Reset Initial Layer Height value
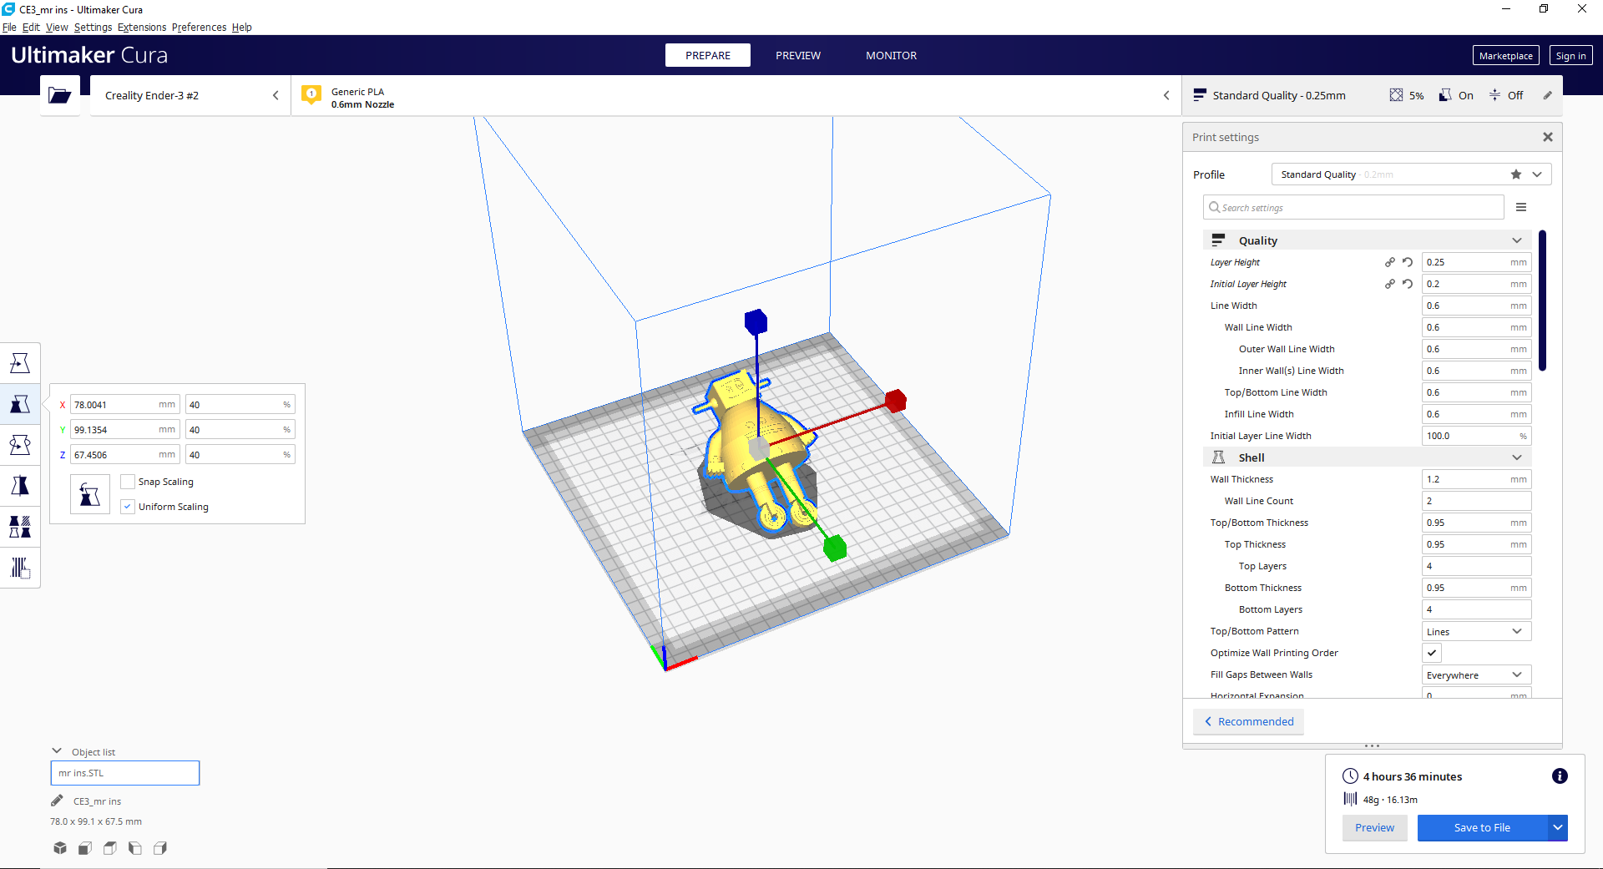Viewport: 1603px width, 869px height. [1408, 284]
